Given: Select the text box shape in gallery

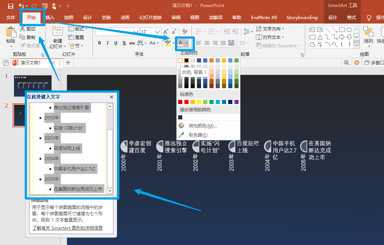Looking at the screenshot, I should tap(313, 30).
